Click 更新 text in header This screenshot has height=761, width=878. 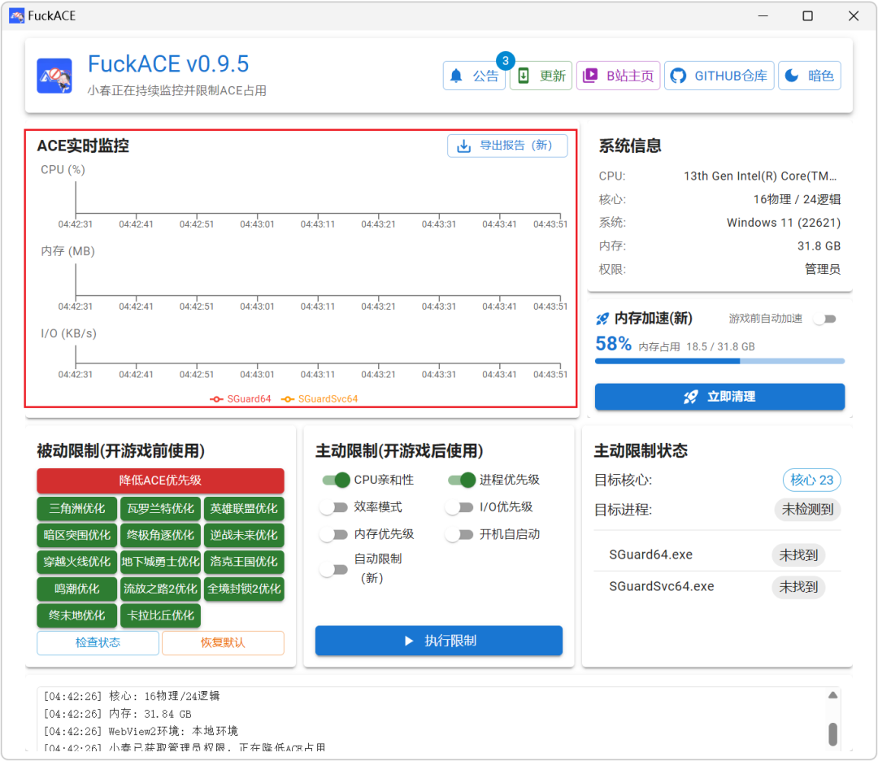[552, 76]
